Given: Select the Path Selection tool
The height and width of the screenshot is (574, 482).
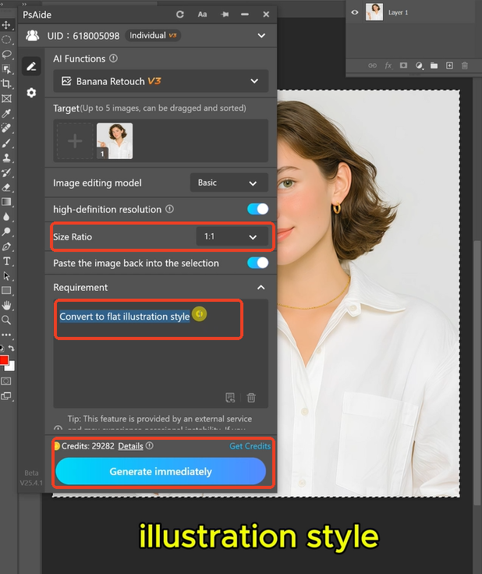Looking at the screenshot, I should point(6,275).
